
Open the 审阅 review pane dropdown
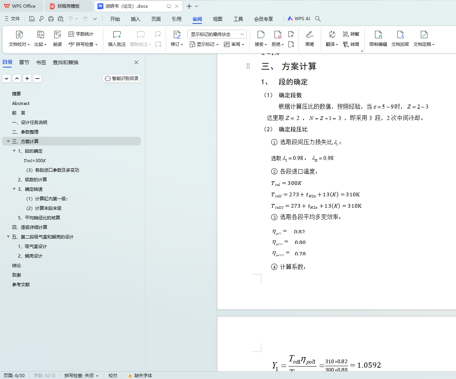click(x=234, y=44)
